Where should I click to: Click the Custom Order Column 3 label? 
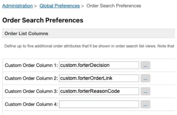pos(31,91)
